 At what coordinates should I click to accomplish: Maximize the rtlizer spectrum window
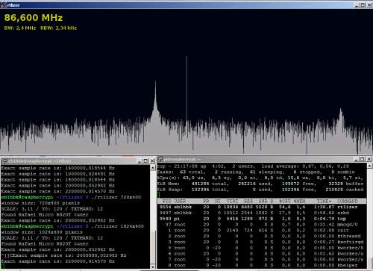pos(363,5)
